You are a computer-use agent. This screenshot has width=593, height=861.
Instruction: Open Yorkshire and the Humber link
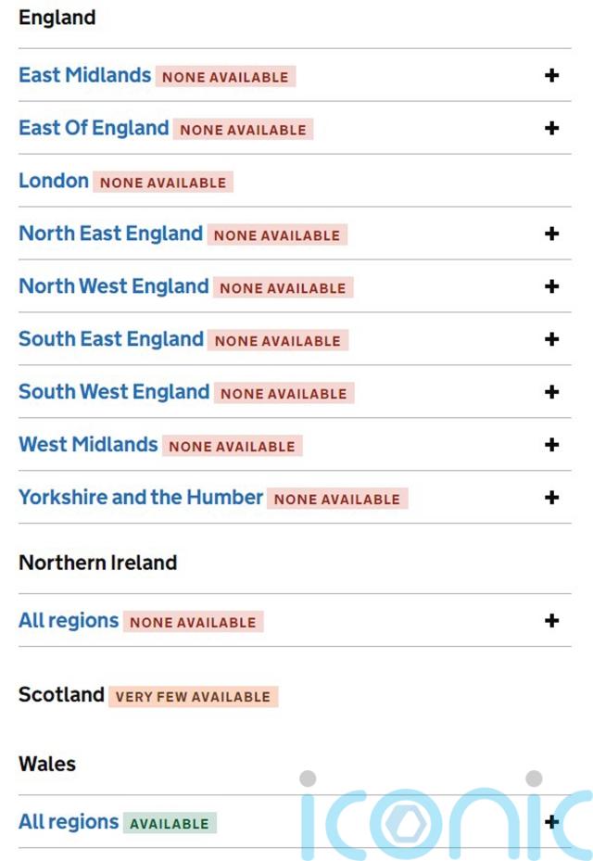coord(141,498)
